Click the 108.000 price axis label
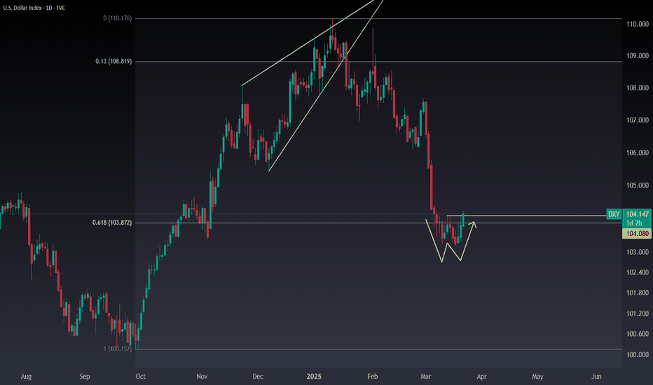 click(637, 87)
